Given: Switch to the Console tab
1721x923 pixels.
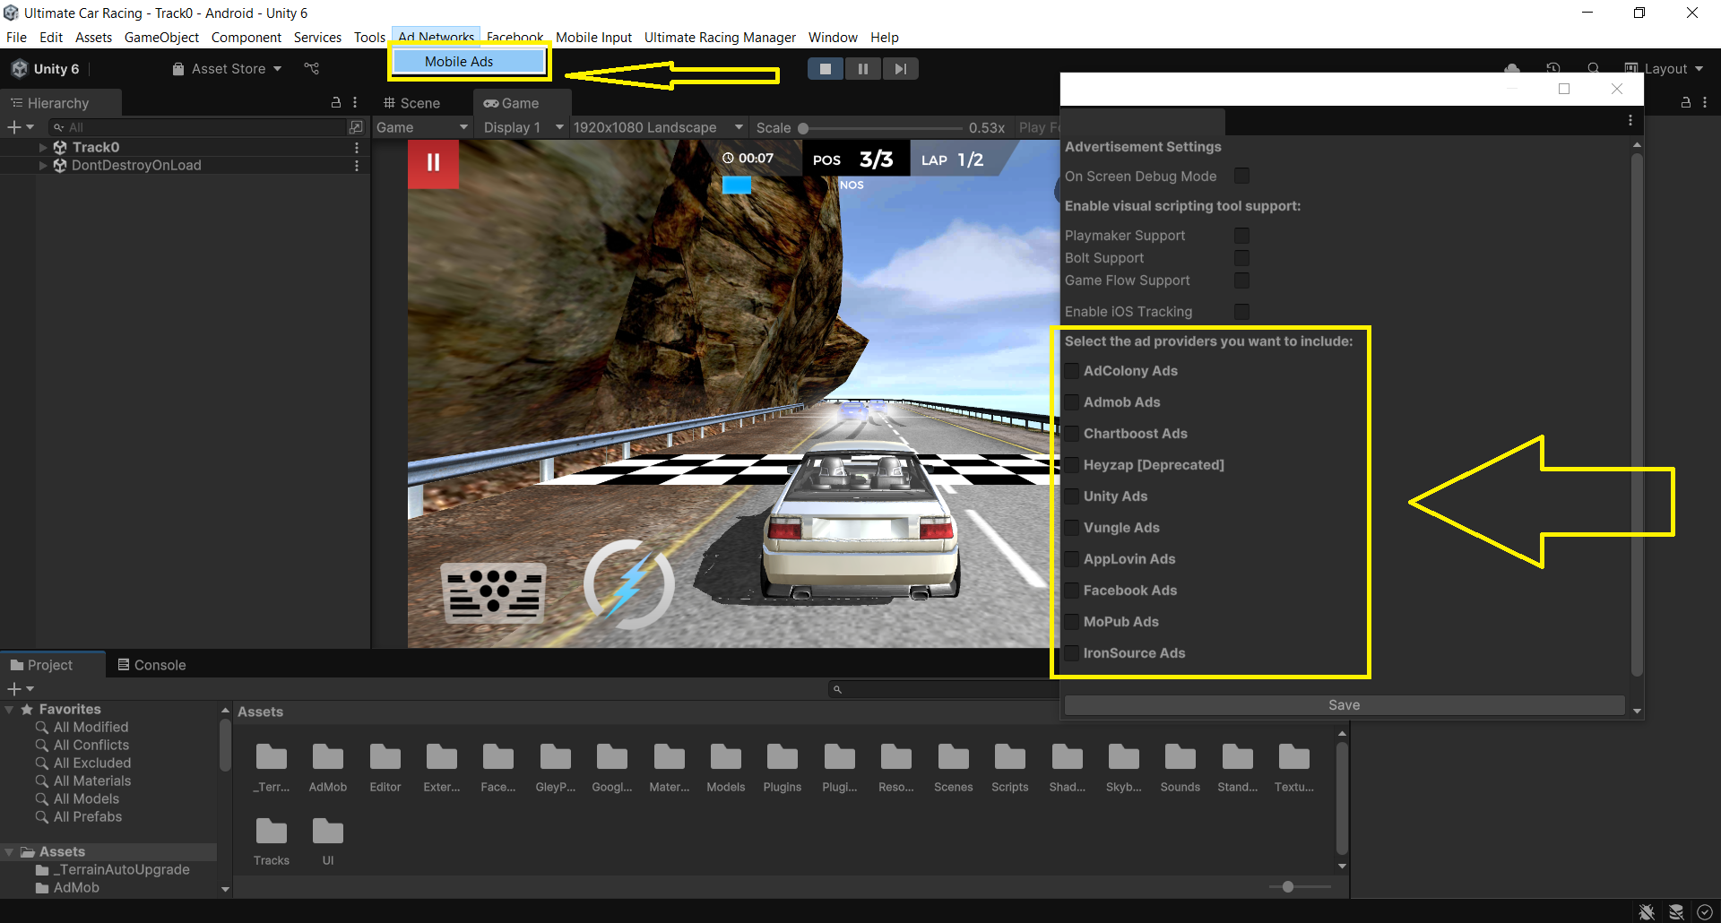Looking at the screenshot, I should point(151,665).
